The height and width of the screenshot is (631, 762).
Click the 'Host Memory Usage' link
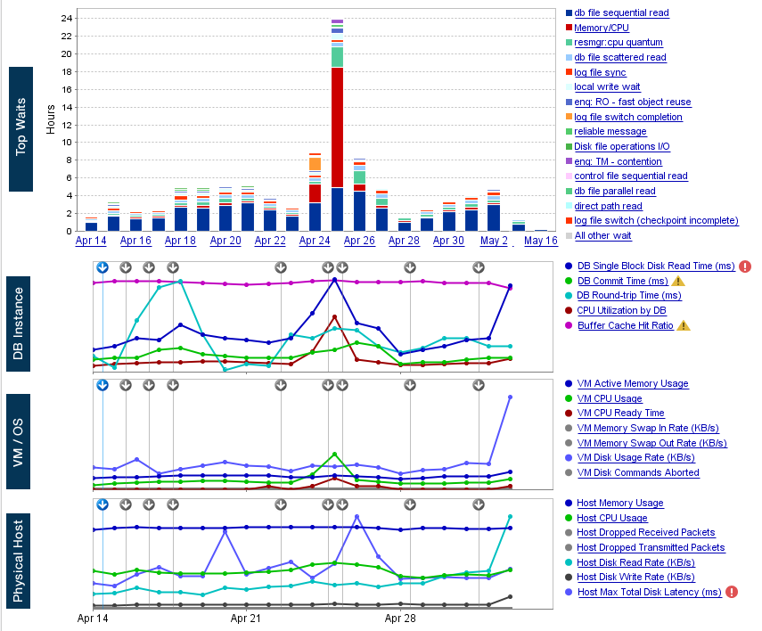coord(620,504)
